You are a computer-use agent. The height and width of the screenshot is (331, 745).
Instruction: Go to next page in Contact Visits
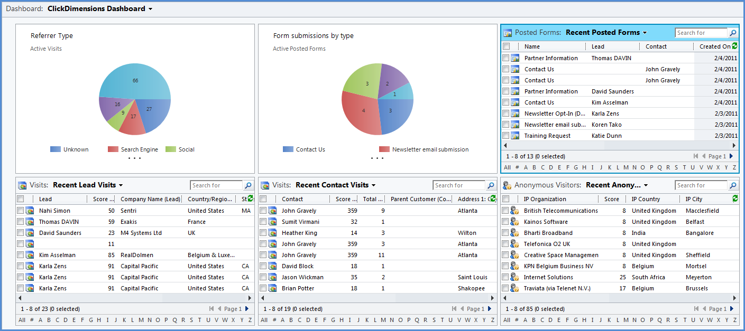click(x=490, y=309)
